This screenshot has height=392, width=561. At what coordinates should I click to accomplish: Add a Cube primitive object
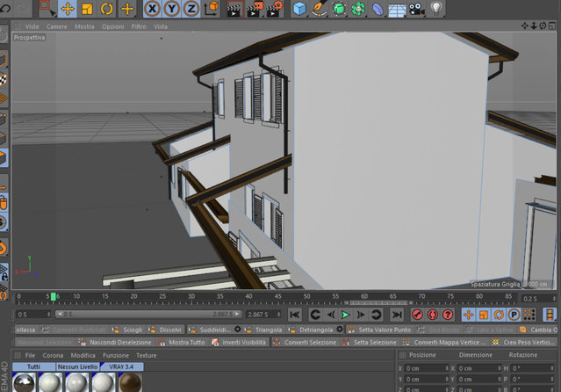pos(299,9)
